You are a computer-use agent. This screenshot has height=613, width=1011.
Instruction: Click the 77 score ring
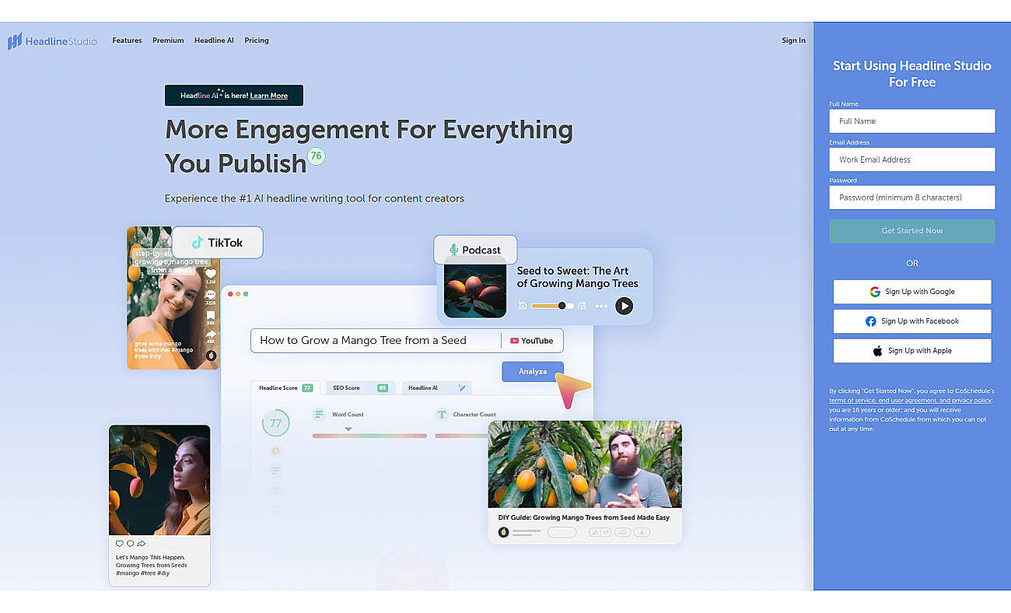(275, 424)
